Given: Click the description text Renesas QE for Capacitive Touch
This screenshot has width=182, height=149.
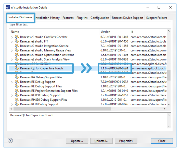Looking at the screenshot, I should point(32,115).
